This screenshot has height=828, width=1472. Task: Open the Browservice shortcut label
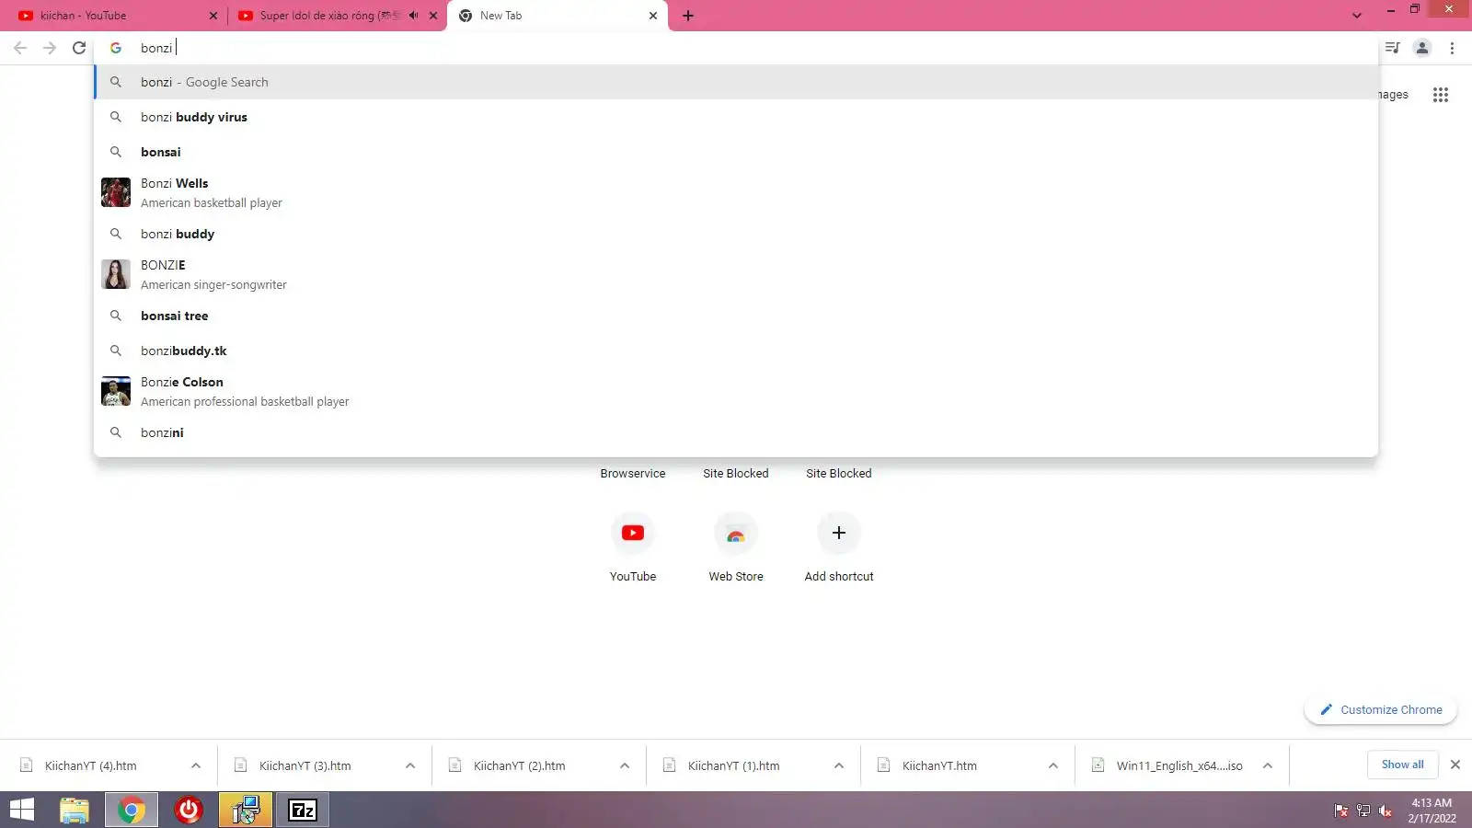point(633,474)
